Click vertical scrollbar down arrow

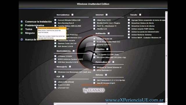pyautogui.click(x=166, y=101)
